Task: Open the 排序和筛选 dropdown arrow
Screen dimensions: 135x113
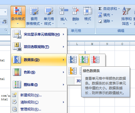Action: (130, 23)
